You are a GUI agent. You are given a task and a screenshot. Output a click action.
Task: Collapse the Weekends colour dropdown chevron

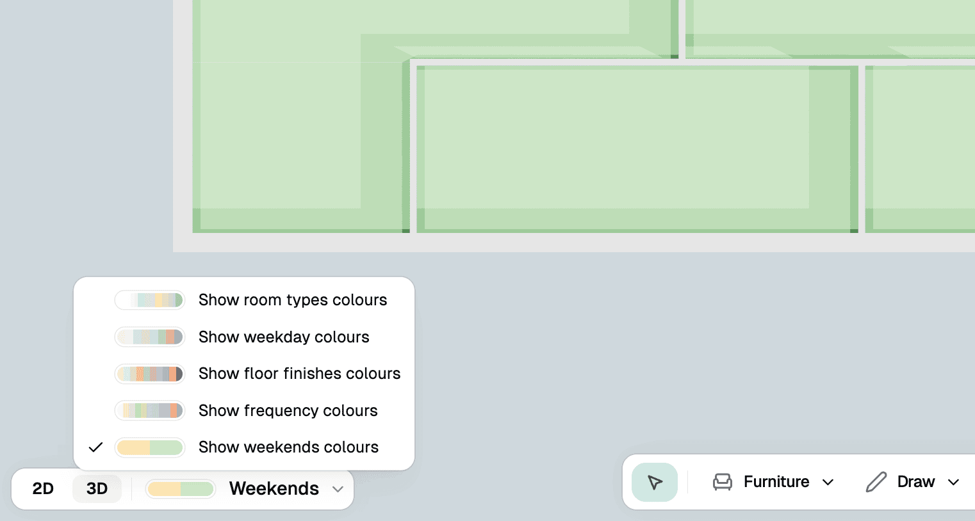(338, 490)
